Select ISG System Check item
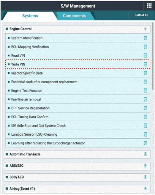The height and width of the screenshot is (195, 155). tap(78, 126)
